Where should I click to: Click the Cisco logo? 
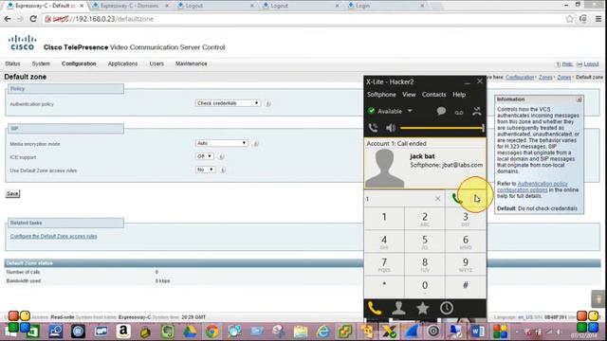(x=22, y=43)
